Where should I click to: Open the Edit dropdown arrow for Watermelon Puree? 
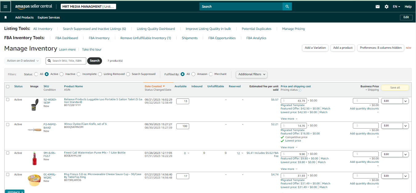(x=406, y=154)
